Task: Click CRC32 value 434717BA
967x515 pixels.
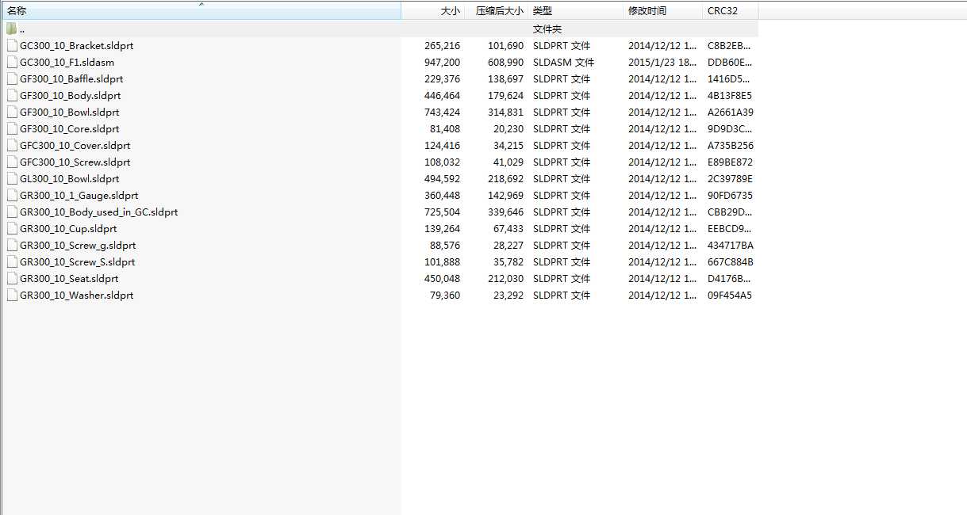Action: tap(731, 245)
